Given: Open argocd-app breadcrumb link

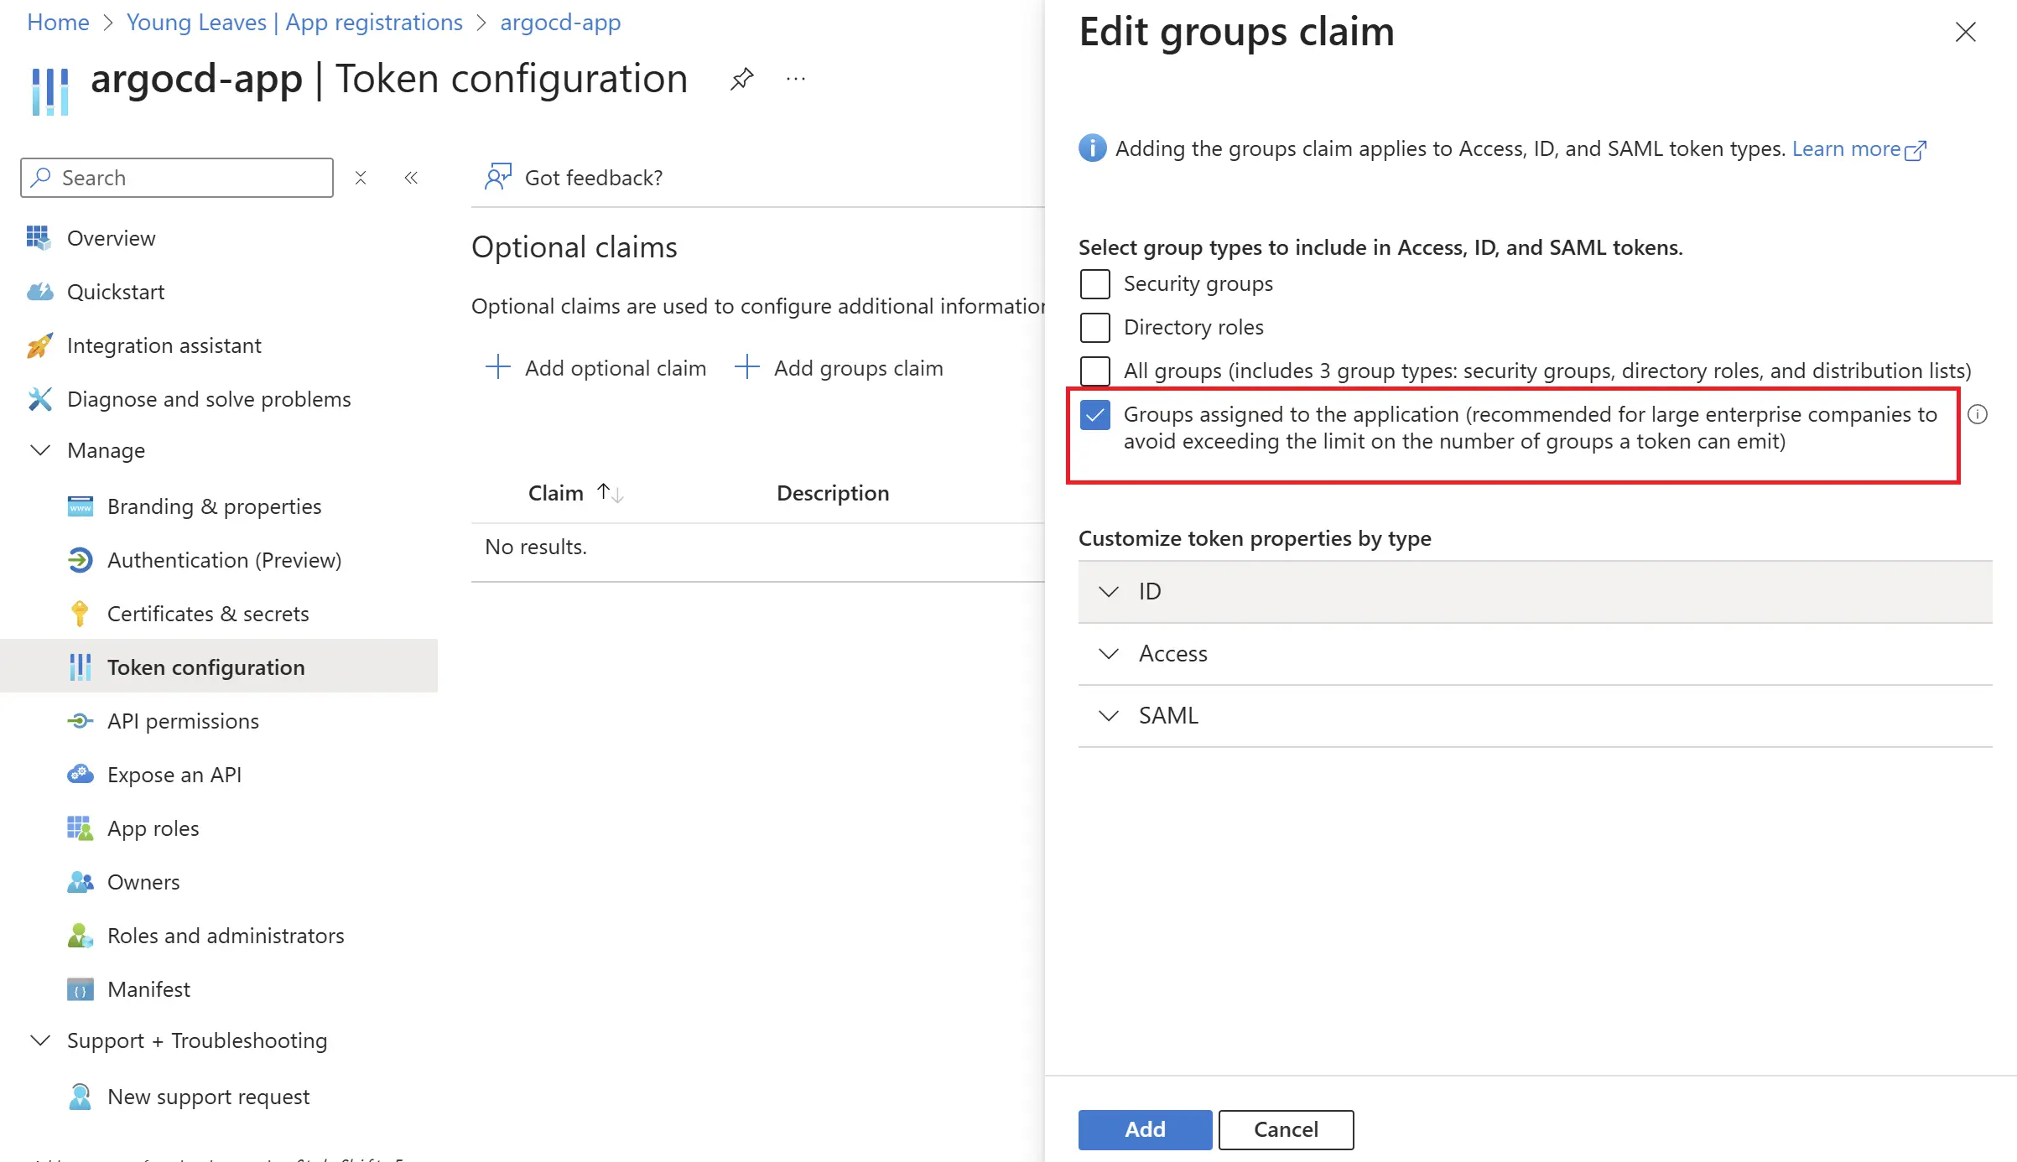Looking at the screenshot, I should click(560, 22).
